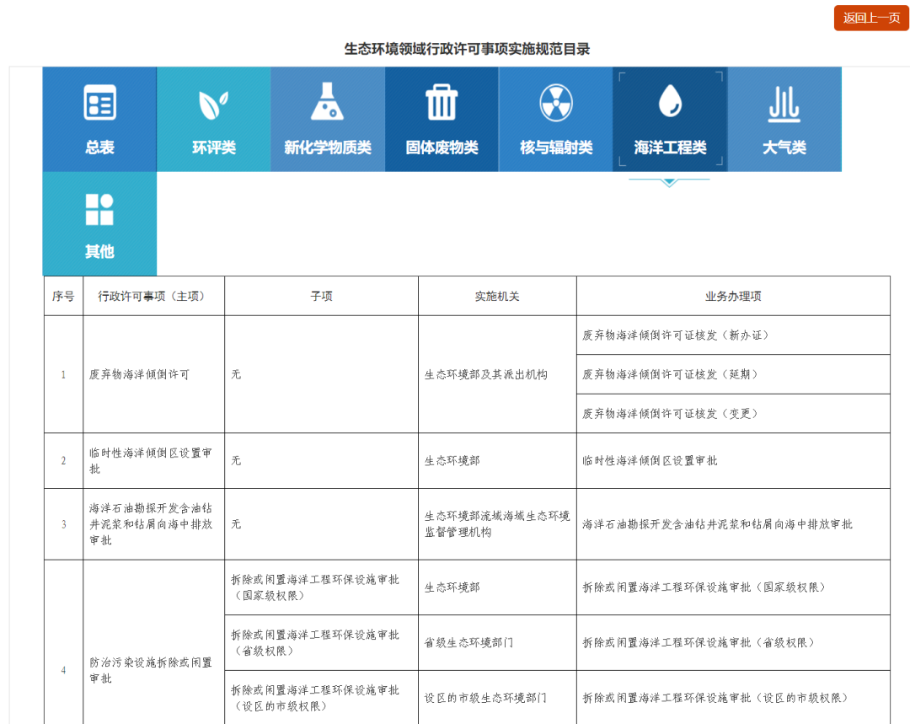The height and width of the screenshot is (724, 910).
Task: Click the 其他 grid icon
Action: click(x=99, y=209)
